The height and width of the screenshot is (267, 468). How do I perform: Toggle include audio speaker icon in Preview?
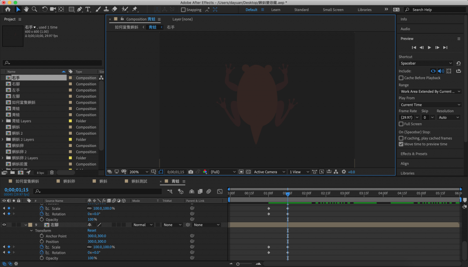[441, 71]
